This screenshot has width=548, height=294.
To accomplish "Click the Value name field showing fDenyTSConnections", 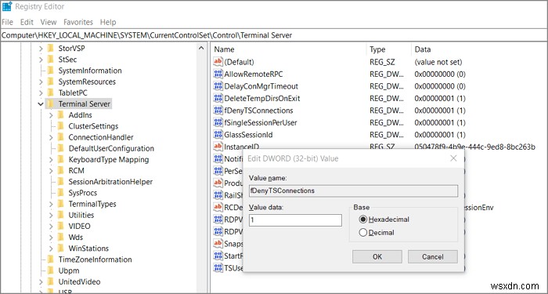I will 353,191.
